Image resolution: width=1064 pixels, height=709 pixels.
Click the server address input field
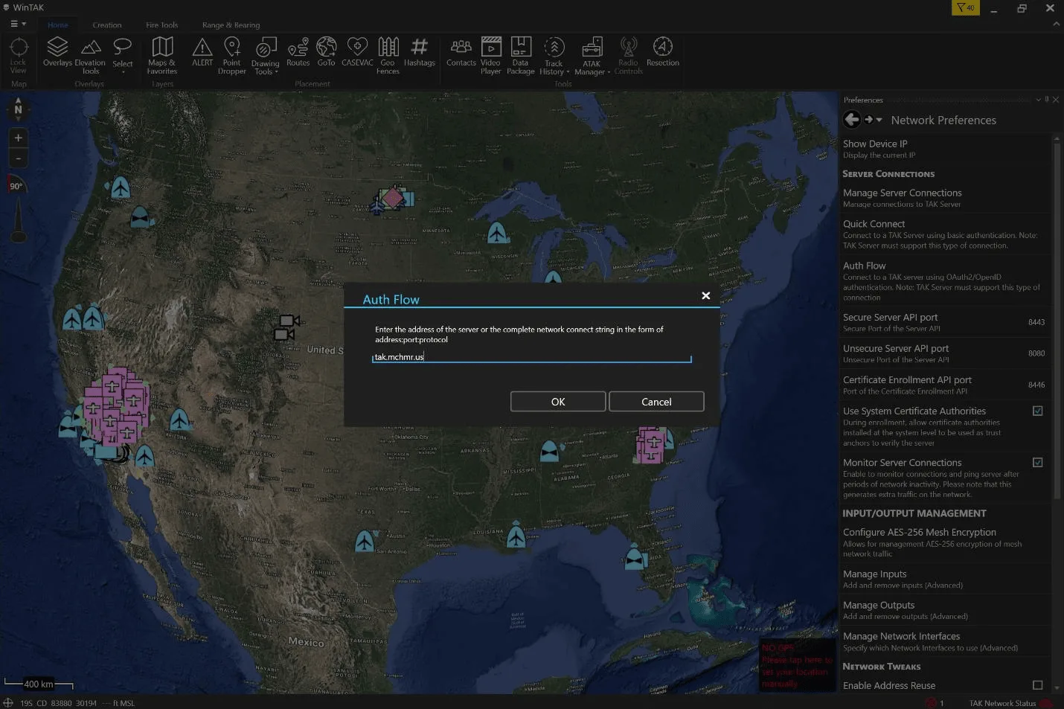point(532,357)
